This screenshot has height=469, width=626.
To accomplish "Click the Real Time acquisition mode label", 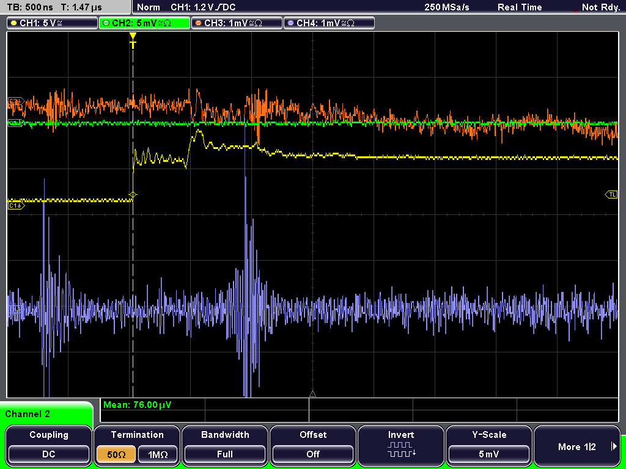I will coord(520,7).
